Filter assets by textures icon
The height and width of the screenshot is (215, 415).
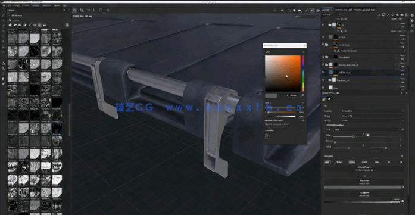coord(39,25)
